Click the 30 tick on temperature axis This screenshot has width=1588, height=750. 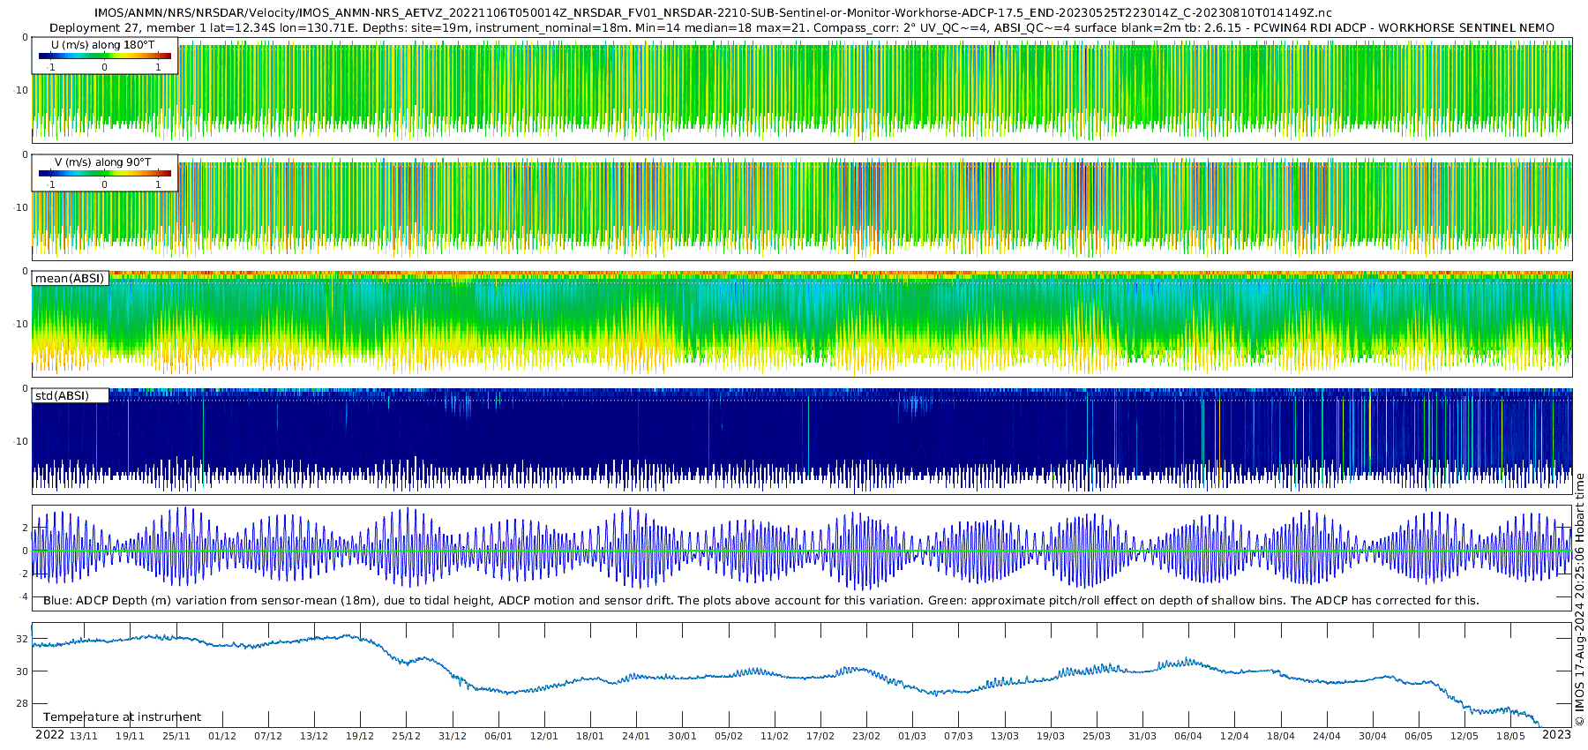coord(22,671)
